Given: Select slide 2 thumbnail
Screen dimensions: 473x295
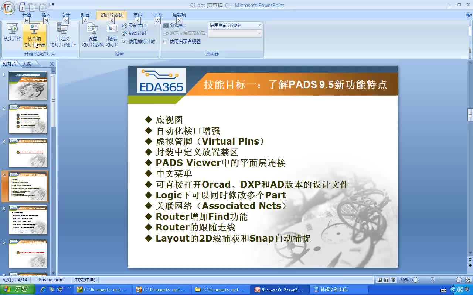Looking at the screenshot, I should coord(28,119).
